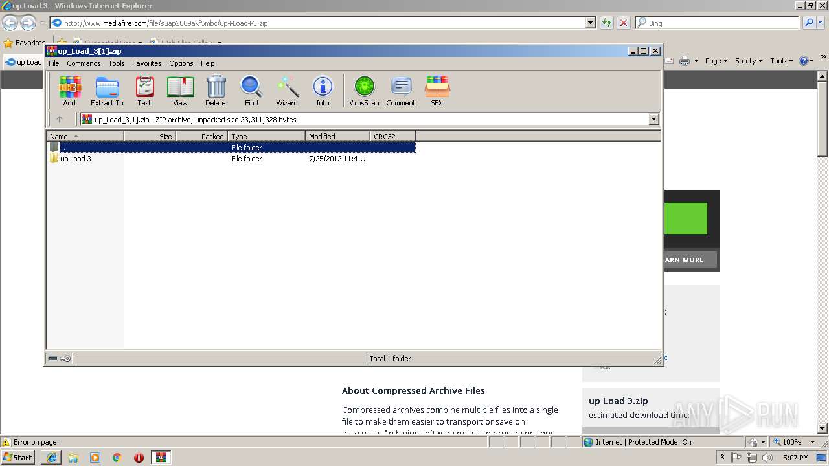Open the Favorites menu in WinRAR
The width and height of the screenshot is (829, 466).
(x=147, y=63)
